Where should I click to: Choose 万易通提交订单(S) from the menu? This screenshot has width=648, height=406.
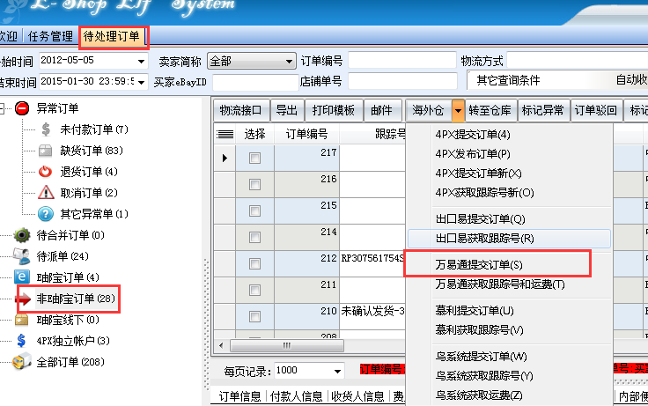click(x=479, y=264)
